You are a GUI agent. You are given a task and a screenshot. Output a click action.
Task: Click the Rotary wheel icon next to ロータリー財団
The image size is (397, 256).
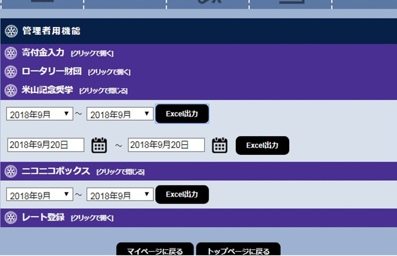click(x=11, y=72)
